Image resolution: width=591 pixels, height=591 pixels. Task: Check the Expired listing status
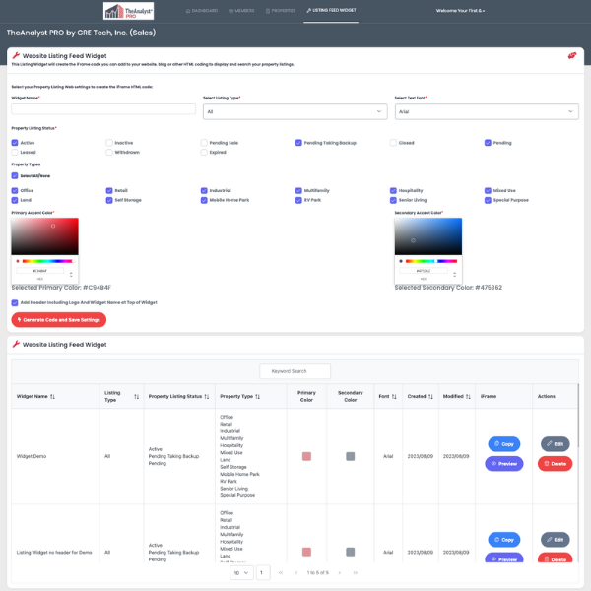(204, 153)
